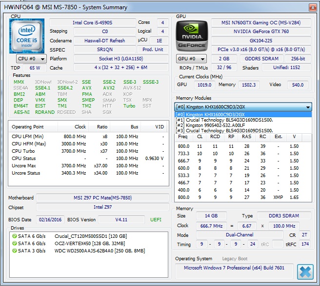
Task: Click the BIOS version V4.11 field
Action: [121, 220]
